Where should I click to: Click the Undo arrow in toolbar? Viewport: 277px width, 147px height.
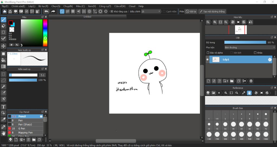[x=46, y=11]
